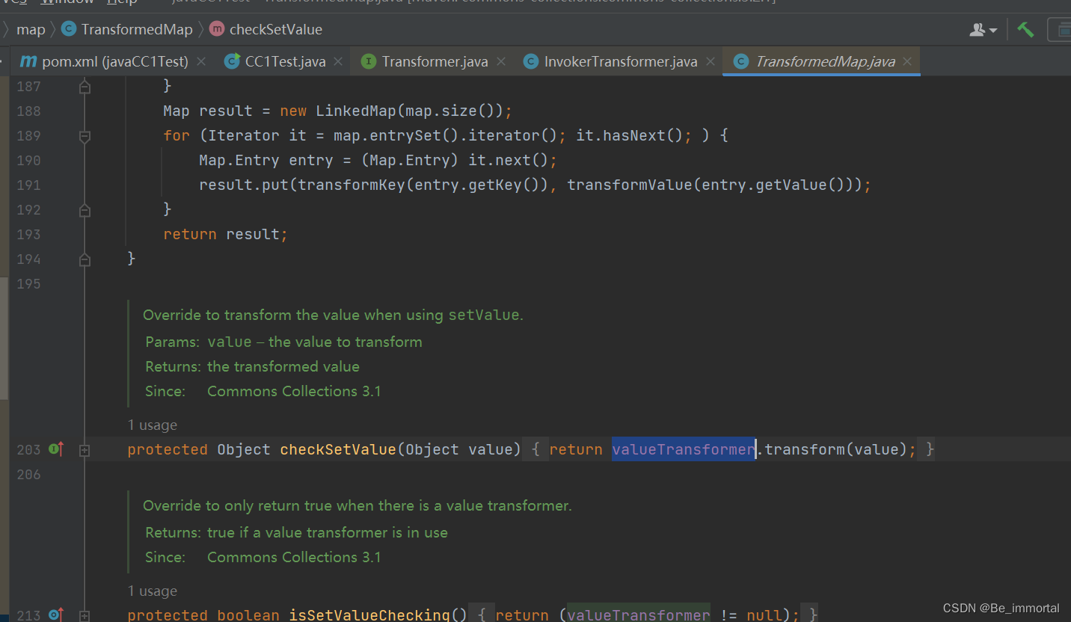Click the class icon on InvokerTransformer.java tab
Screen dimensions: 1071x622
530,61
